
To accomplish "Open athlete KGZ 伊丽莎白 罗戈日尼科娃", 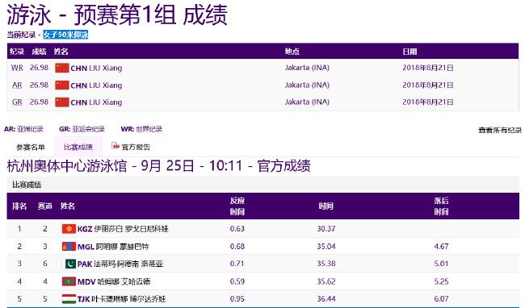I will [123, 229].
